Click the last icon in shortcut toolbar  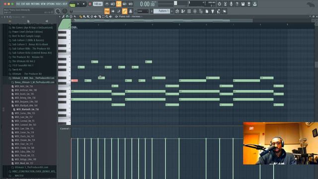224,11
